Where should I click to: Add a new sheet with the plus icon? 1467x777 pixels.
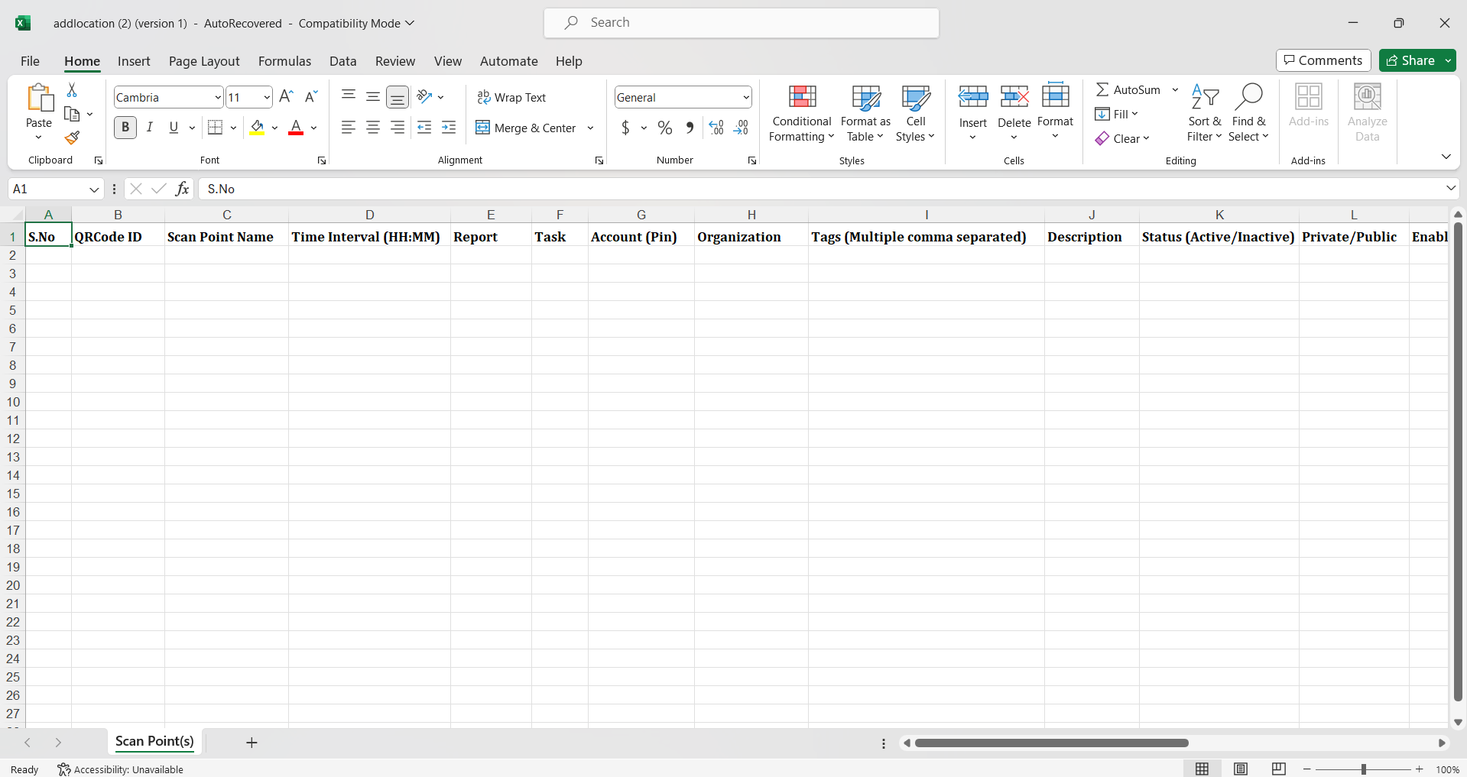(x=252, y=743)
